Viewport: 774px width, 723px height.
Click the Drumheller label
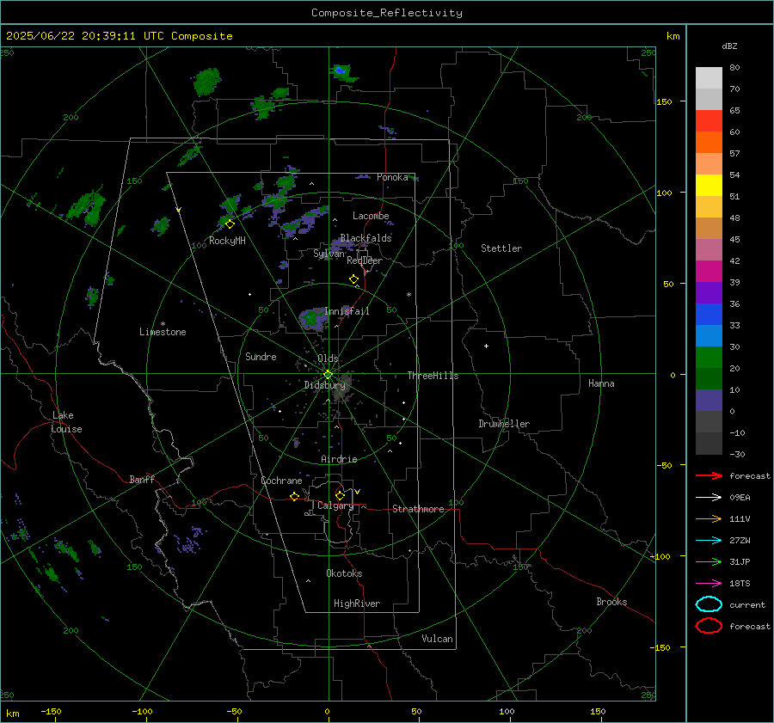(x=504, y=424)
